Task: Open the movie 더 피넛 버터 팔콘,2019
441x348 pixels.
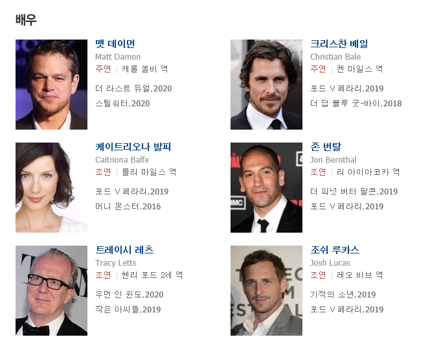Action: pos(354,191)
